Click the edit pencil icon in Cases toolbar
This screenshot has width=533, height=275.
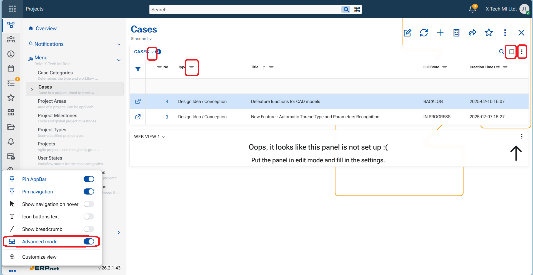click(407, 33)
